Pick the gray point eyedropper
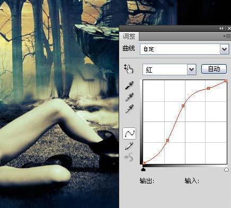Image resolution: width=231 pixels, height=208 pixels. coord(129,97)
